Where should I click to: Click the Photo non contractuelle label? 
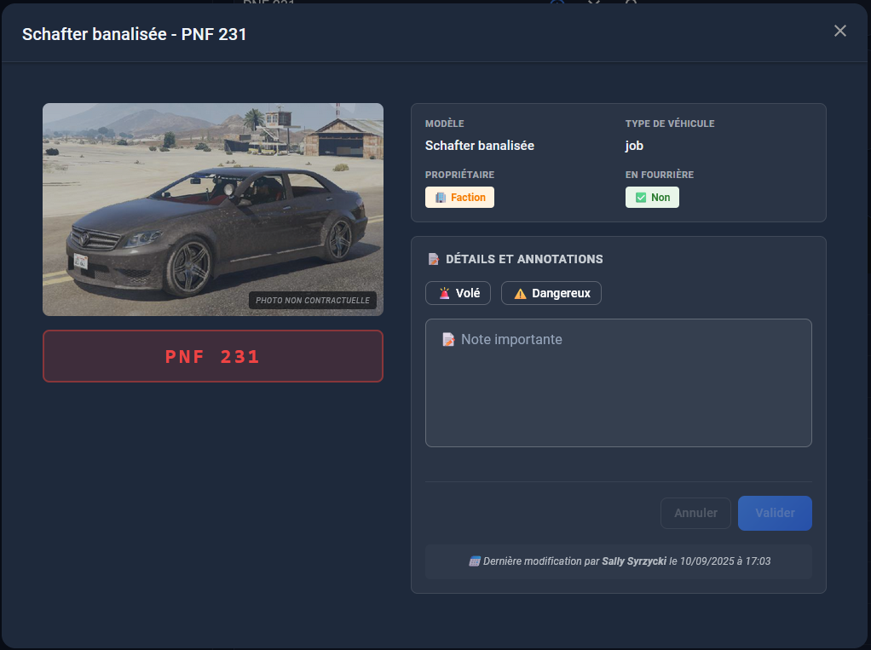coord(313,301)
